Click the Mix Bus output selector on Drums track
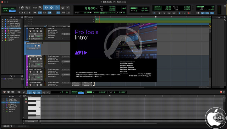Image resolution: width=227 pixels, height=129 pixels. pos(87,85)
